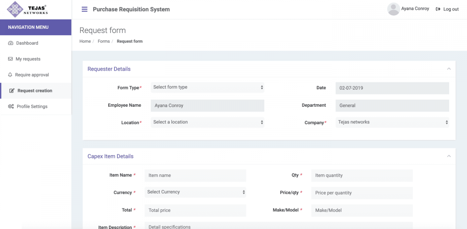
Task: Select the My requests envelope icon
Action: point(11,59)
